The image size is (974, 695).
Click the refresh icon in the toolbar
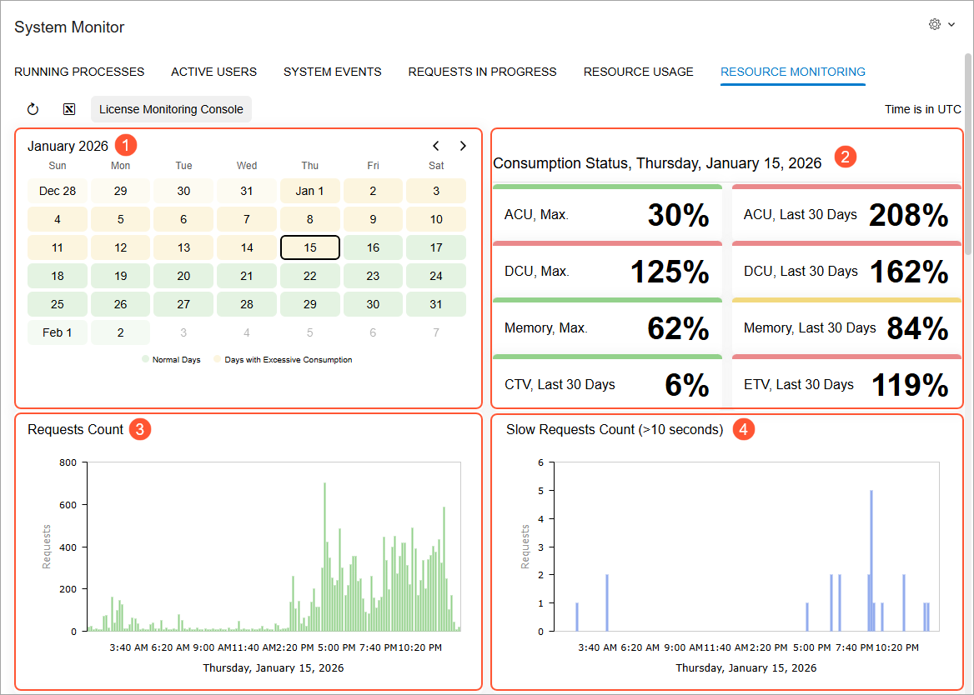33,109
